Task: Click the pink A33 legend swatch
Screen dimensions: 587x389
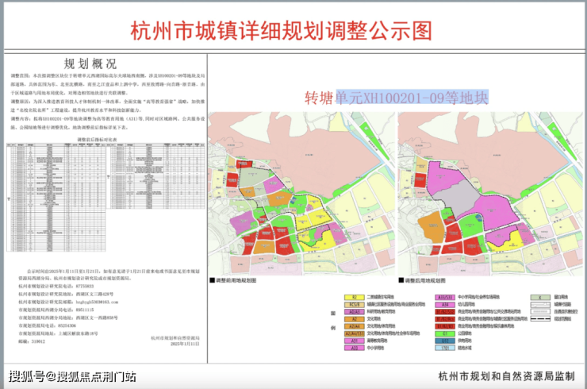Action: click(354, 349)
